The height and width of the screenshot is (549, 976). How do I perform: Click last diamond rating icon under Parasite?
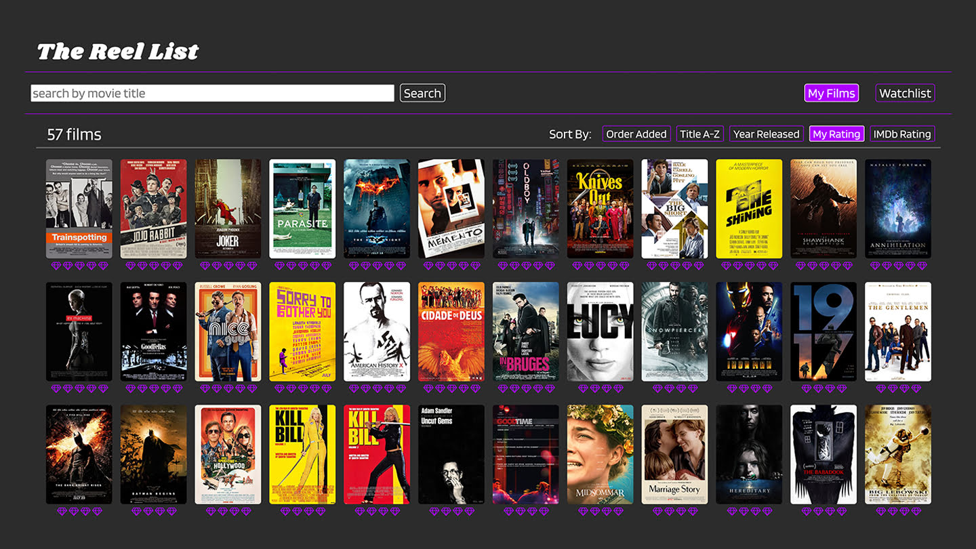(x=326, y=266)
